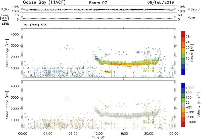Click the 'N.Search' legend label
Screen dimensions: 201x139
coord(194,9)
